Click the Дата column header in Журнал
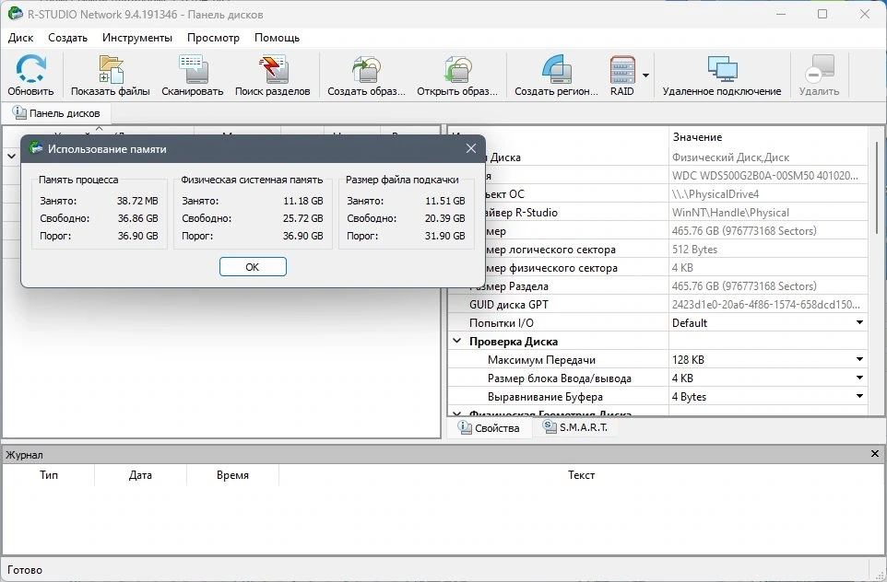Image resolution: width=887 pixels, height=582 pixels. point(140,474)
